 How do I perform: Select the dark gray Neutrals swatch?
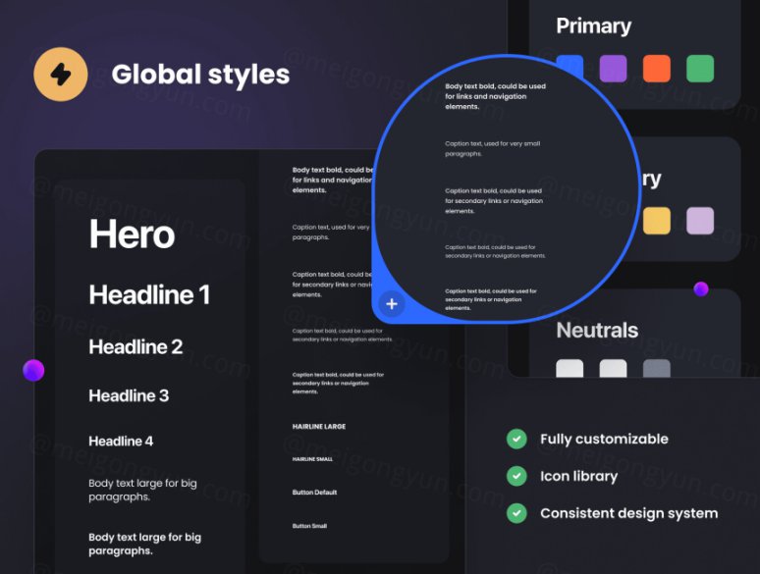click(x=656, y=370)
